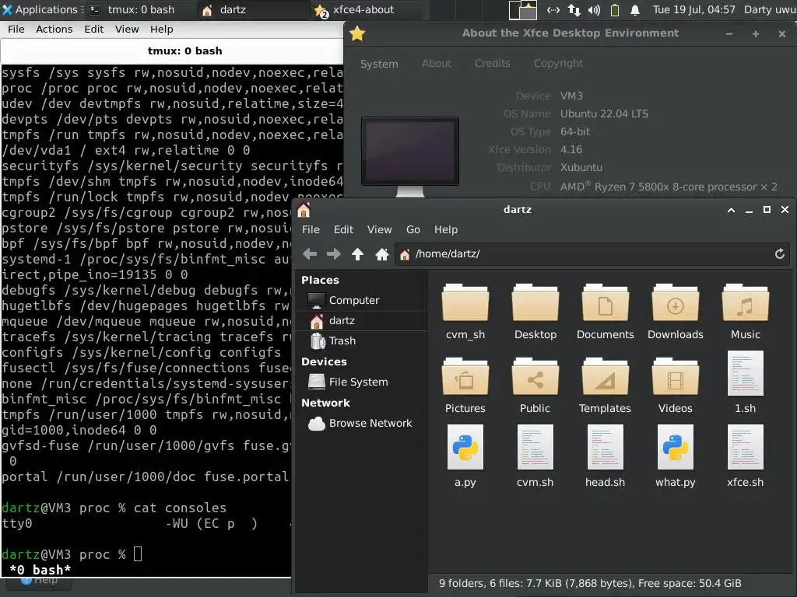The height and width of the screenshot is (597, 797).
Task: Click the network transfer arrows icon
Action: pos(574,9)
